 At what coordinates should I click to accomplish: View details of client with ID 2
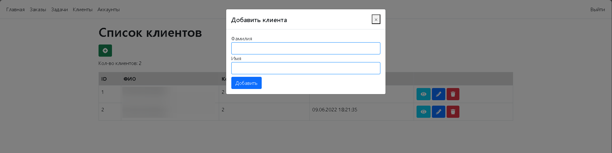click(x=423, y=112)
